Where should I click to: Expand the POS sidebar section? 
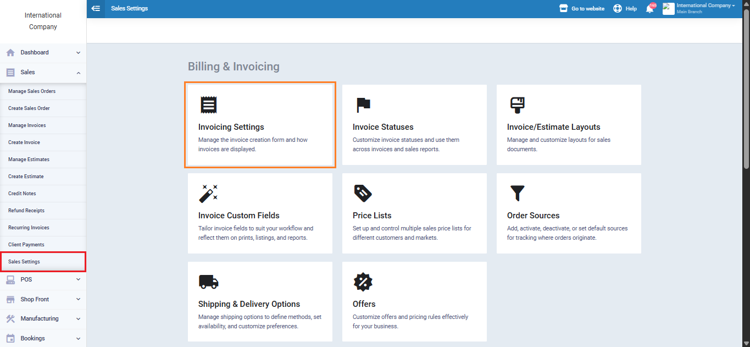[43, 279]
